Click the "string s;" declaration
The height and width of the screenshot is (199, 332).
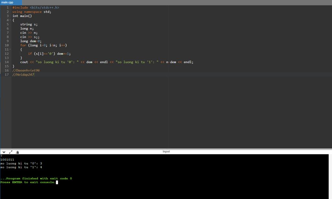point(29,24)
